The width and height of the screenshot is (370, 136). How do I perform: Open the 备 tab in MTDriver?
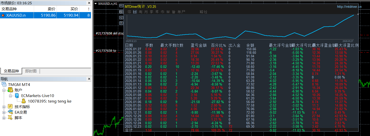click(174, 12)
